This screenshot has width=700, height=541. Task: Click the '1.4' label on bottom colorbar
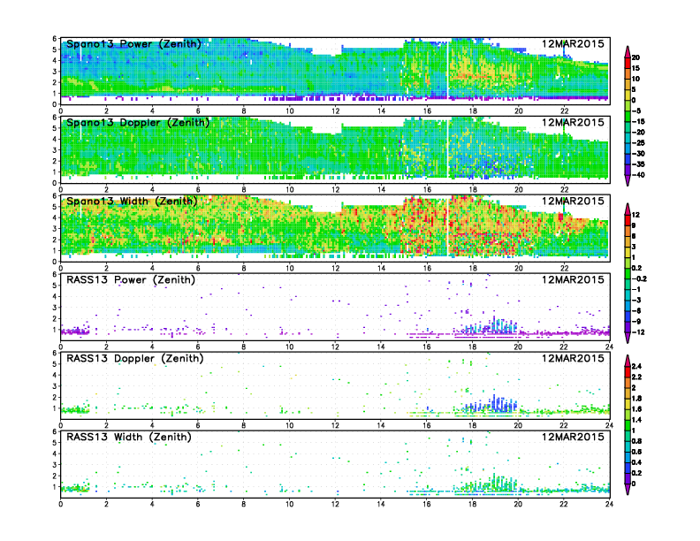[x=636, y=420]
